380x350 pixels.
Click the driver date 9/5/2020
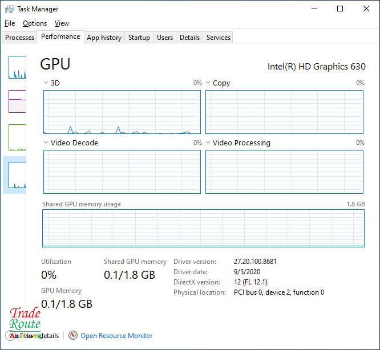(247, 272)
